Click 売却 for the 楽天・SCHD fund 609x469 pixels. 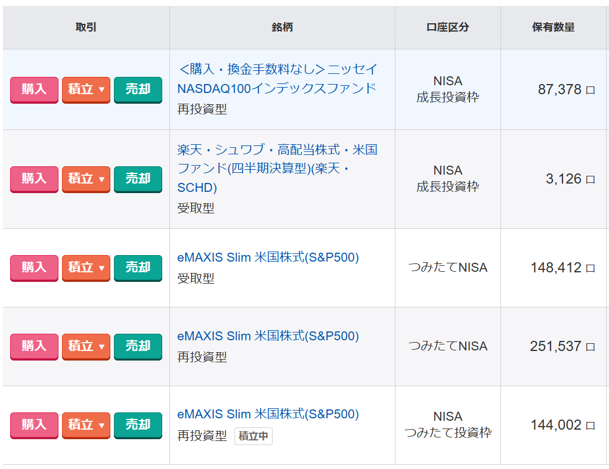click(138, 179)
